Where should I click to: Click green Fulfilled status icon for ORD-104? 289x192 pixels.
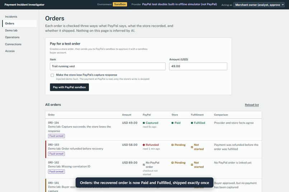pyautogui.click(x=192, y=123)
